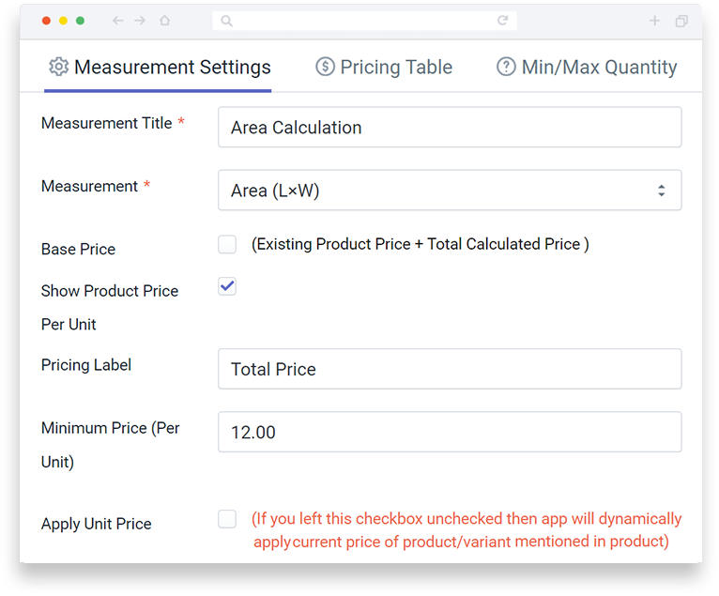Click '(Existing Product Price + Total Calculated Price )' text
The image size is (719, 596).
click(420, 244)
